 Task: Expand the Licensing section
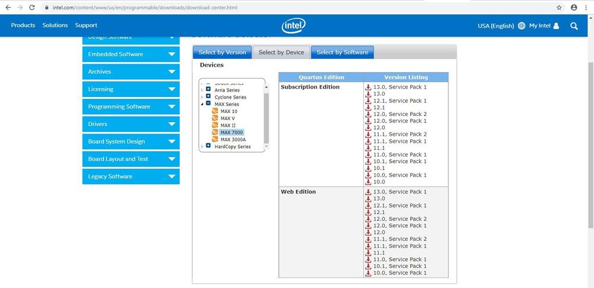[x=131, y=89]
